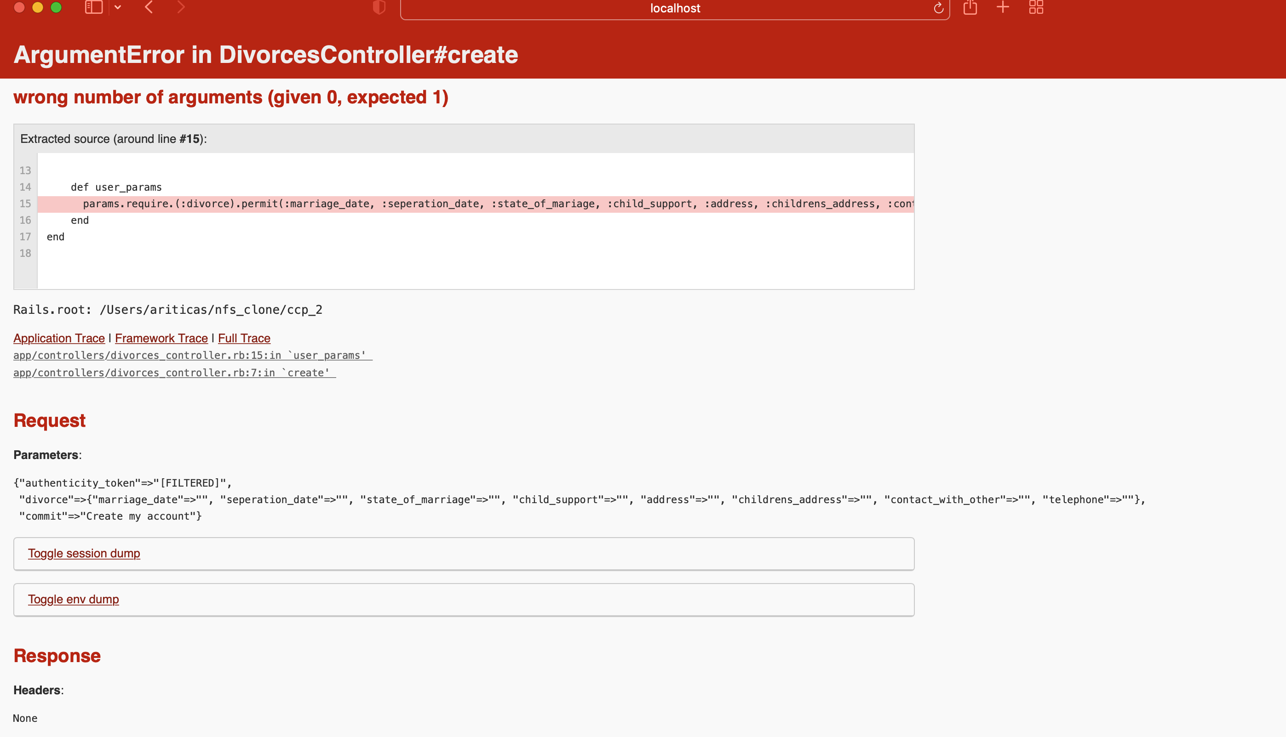This screenshot has width=1286, height=737.
Task: Toggle env dump
Action: (74, 599)
